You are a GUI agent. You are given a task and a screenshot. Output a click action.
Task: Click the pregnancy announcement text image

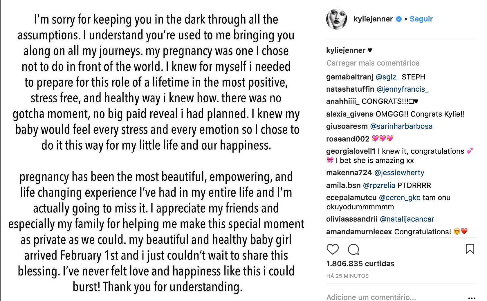coord(156,151)
